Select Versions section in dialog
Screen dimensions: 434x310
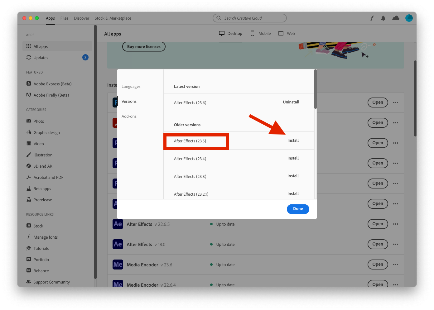tap(129, 102)
